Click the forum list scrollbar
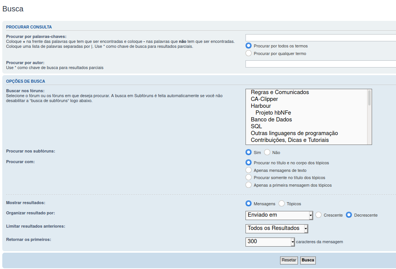Screen dimensions: 396x269 [x=369, y=116]
